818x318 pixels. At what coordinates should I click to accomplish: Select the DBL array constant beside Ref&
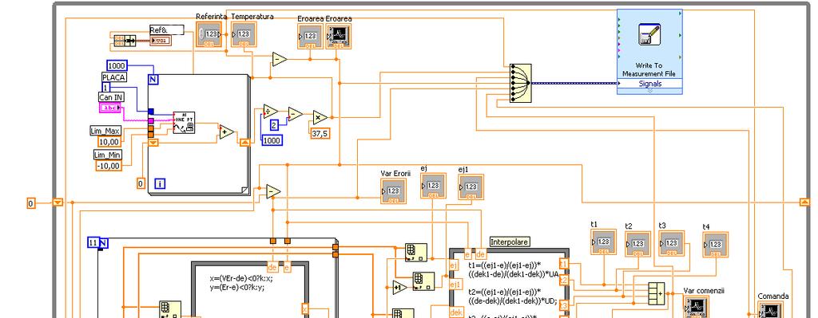(x=124, y=40)
